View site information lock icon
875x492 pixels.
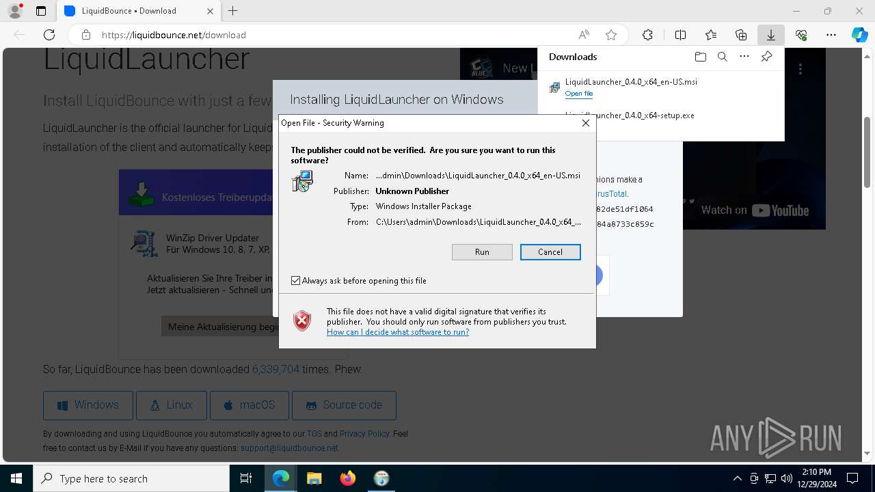pos(86,35)
